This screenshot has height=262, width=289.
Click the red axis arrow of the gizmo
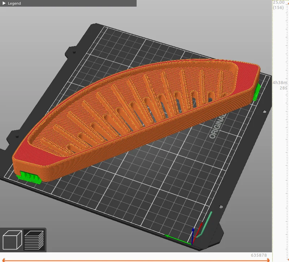[197, 233]
